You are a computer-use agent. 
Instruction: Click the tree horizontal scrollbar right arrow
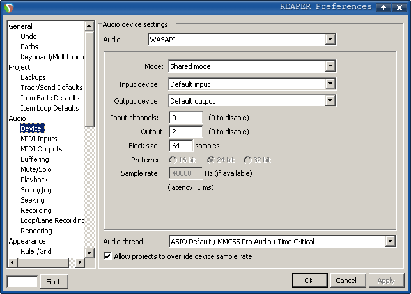tap(80, 262)
